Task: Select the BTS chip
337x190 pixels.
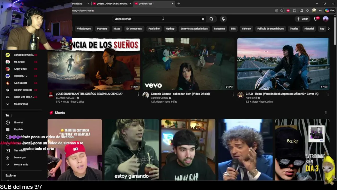Action: (233, 28)
